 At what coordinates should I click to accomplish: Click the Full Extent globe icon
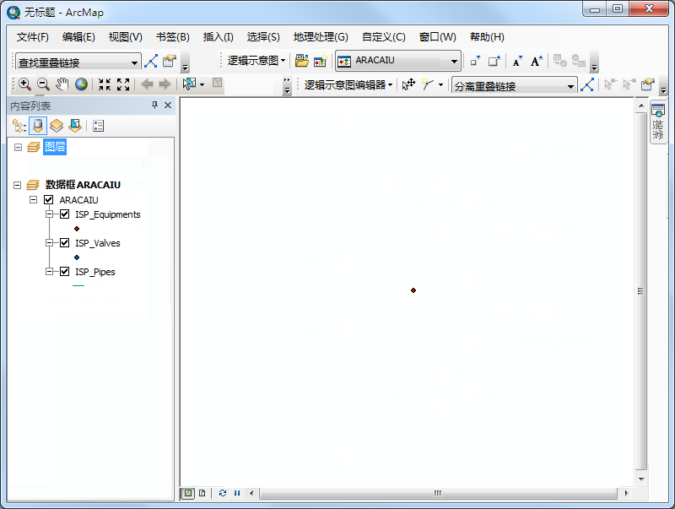81,84
